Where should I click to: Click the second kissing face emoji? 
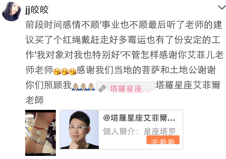pyautogui.click(x=65, y=72)
